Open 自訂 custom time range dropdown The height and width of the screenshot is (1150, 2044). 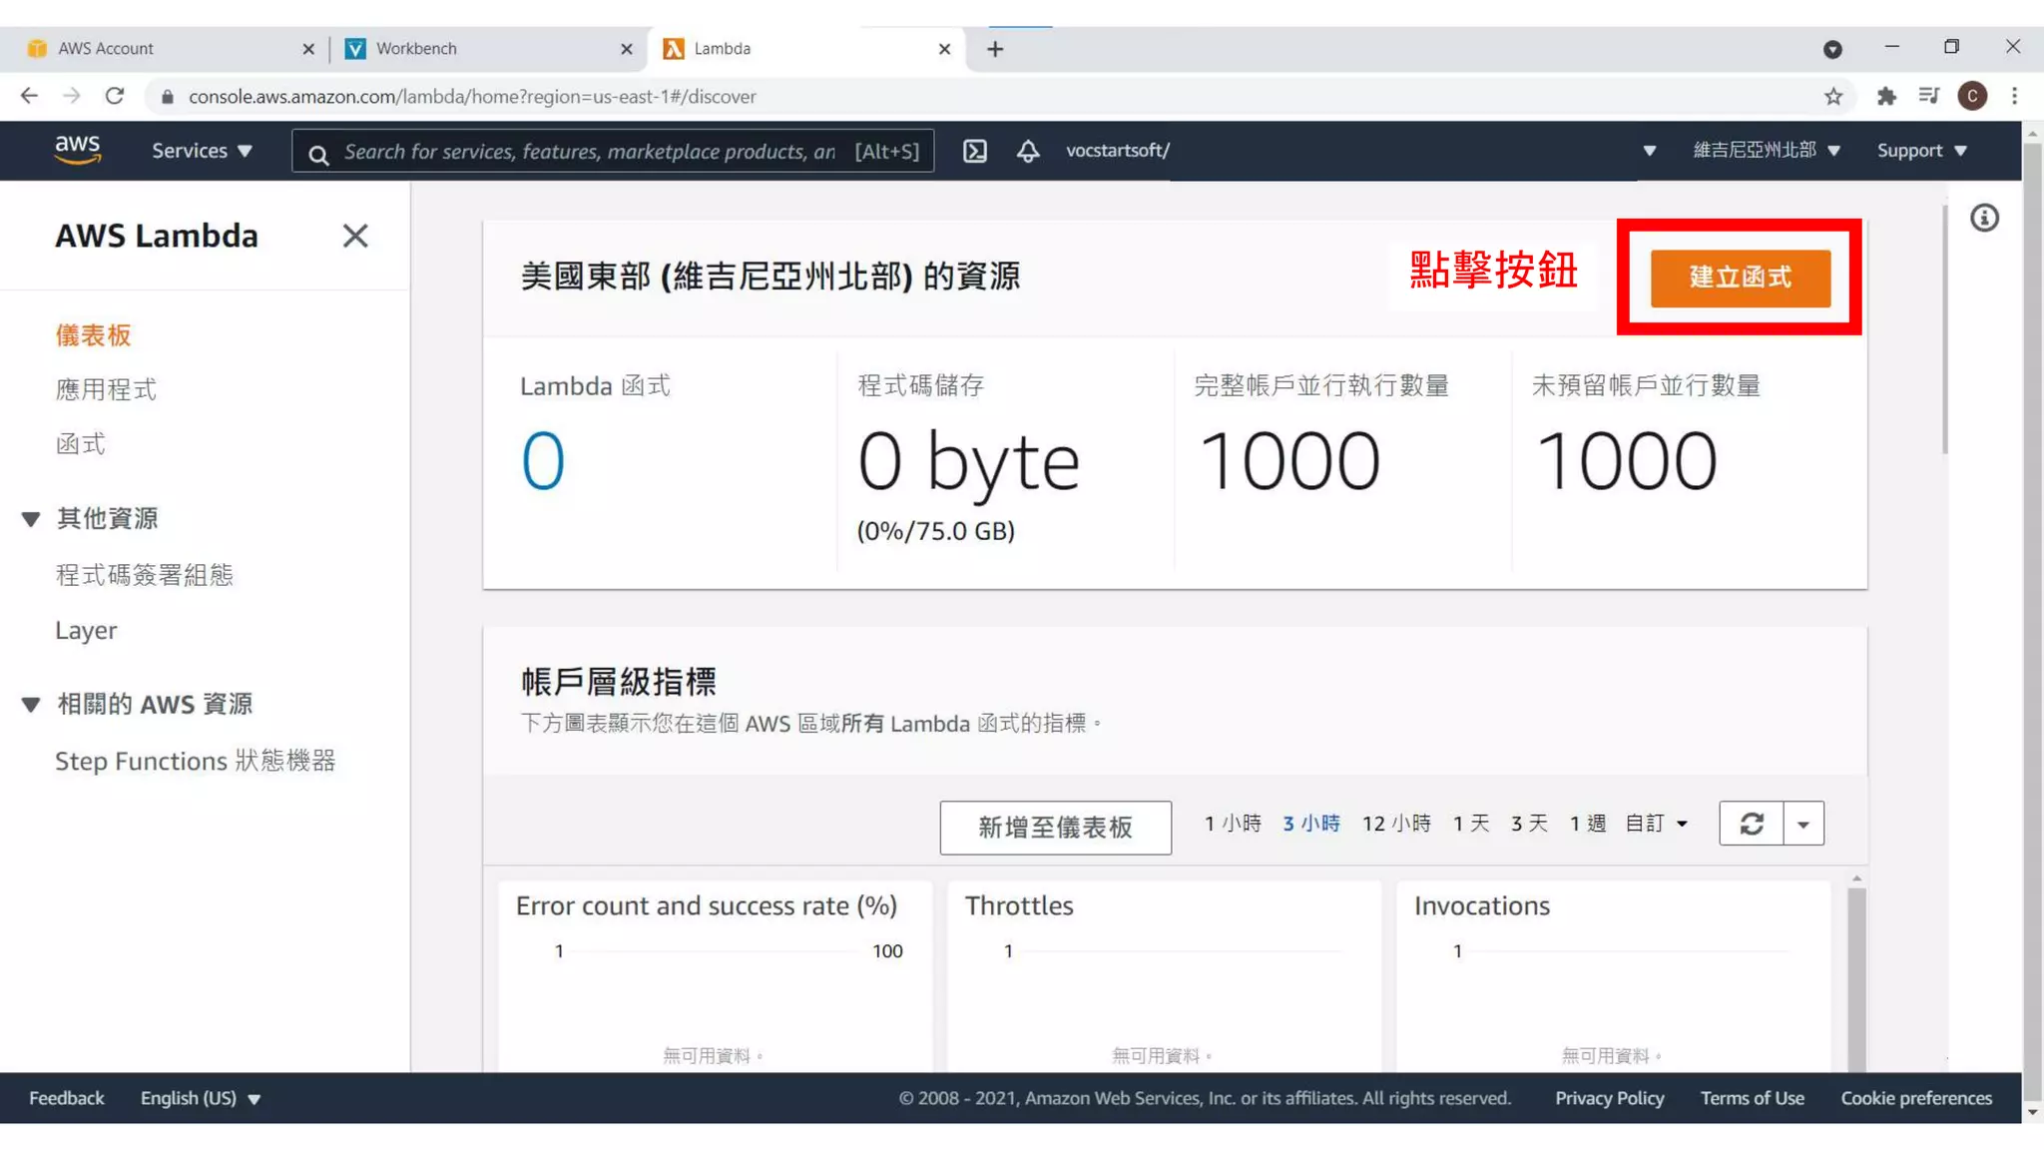tap(1657, 824)
